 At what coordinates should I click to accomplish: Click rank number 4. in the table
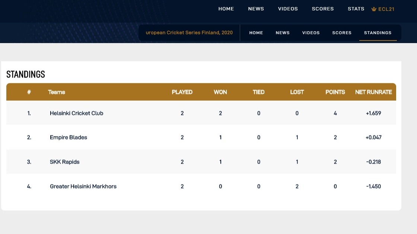pyautogui.click(x=29, y=186)
